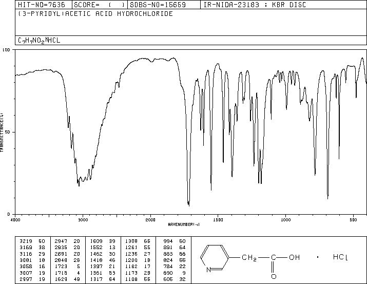Choose the 1236 wavenumber cell

[131, 254]
